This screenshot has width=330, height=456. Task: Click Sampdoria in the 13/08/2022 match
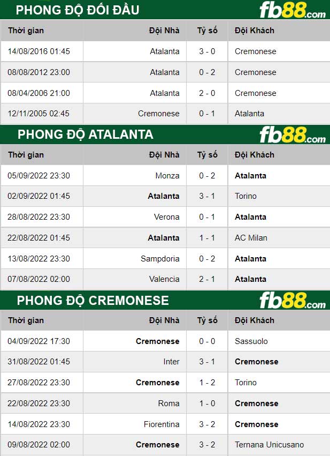(160, 258)
